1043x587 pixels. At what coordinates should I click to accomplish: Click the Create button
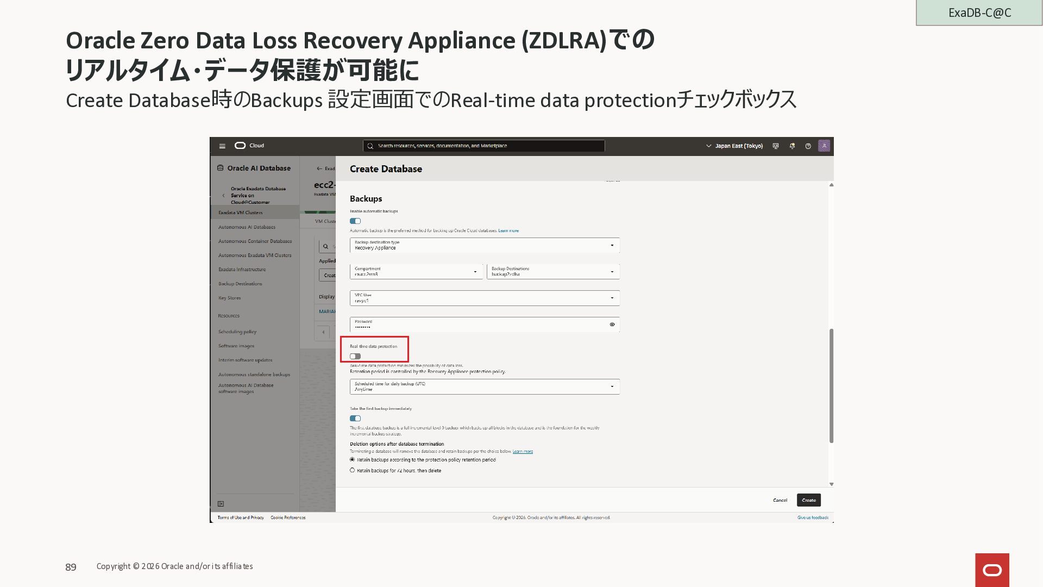click(x=808, y=500)
